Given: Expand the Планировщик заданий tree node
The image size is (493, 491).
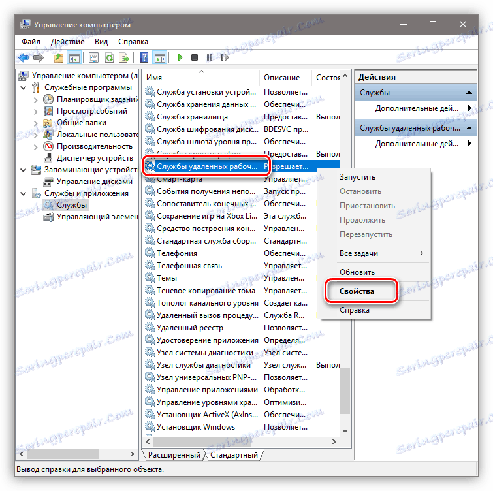Looking at the screenshot, I should pos(35,100).
